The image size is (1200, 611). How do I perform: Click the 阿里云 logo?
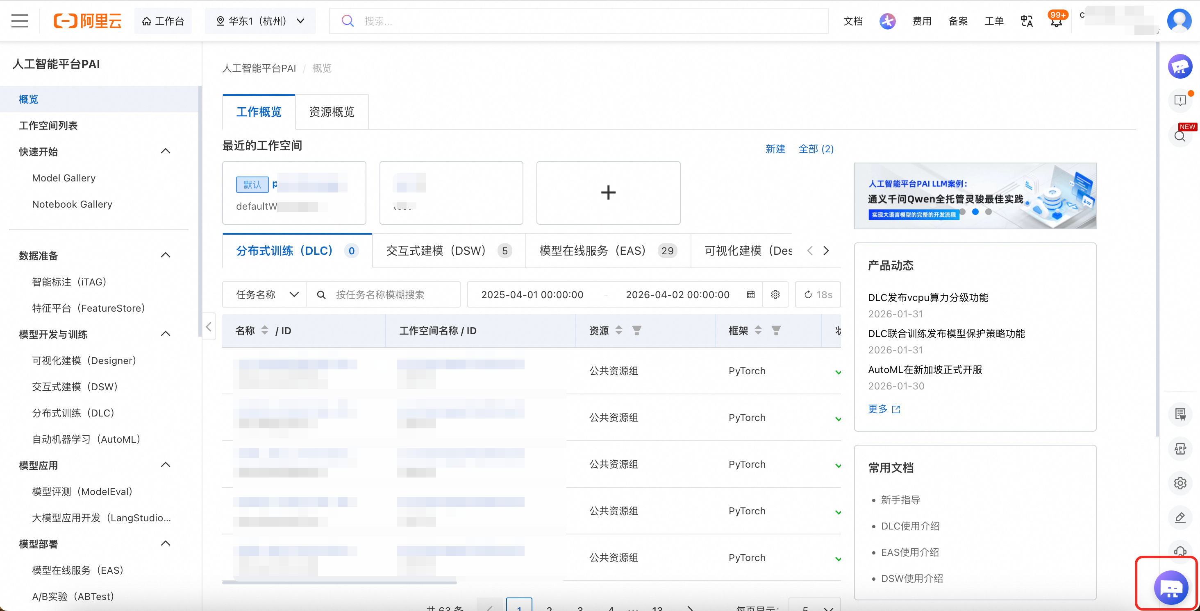pyautogui.click(x=88, y=21)
